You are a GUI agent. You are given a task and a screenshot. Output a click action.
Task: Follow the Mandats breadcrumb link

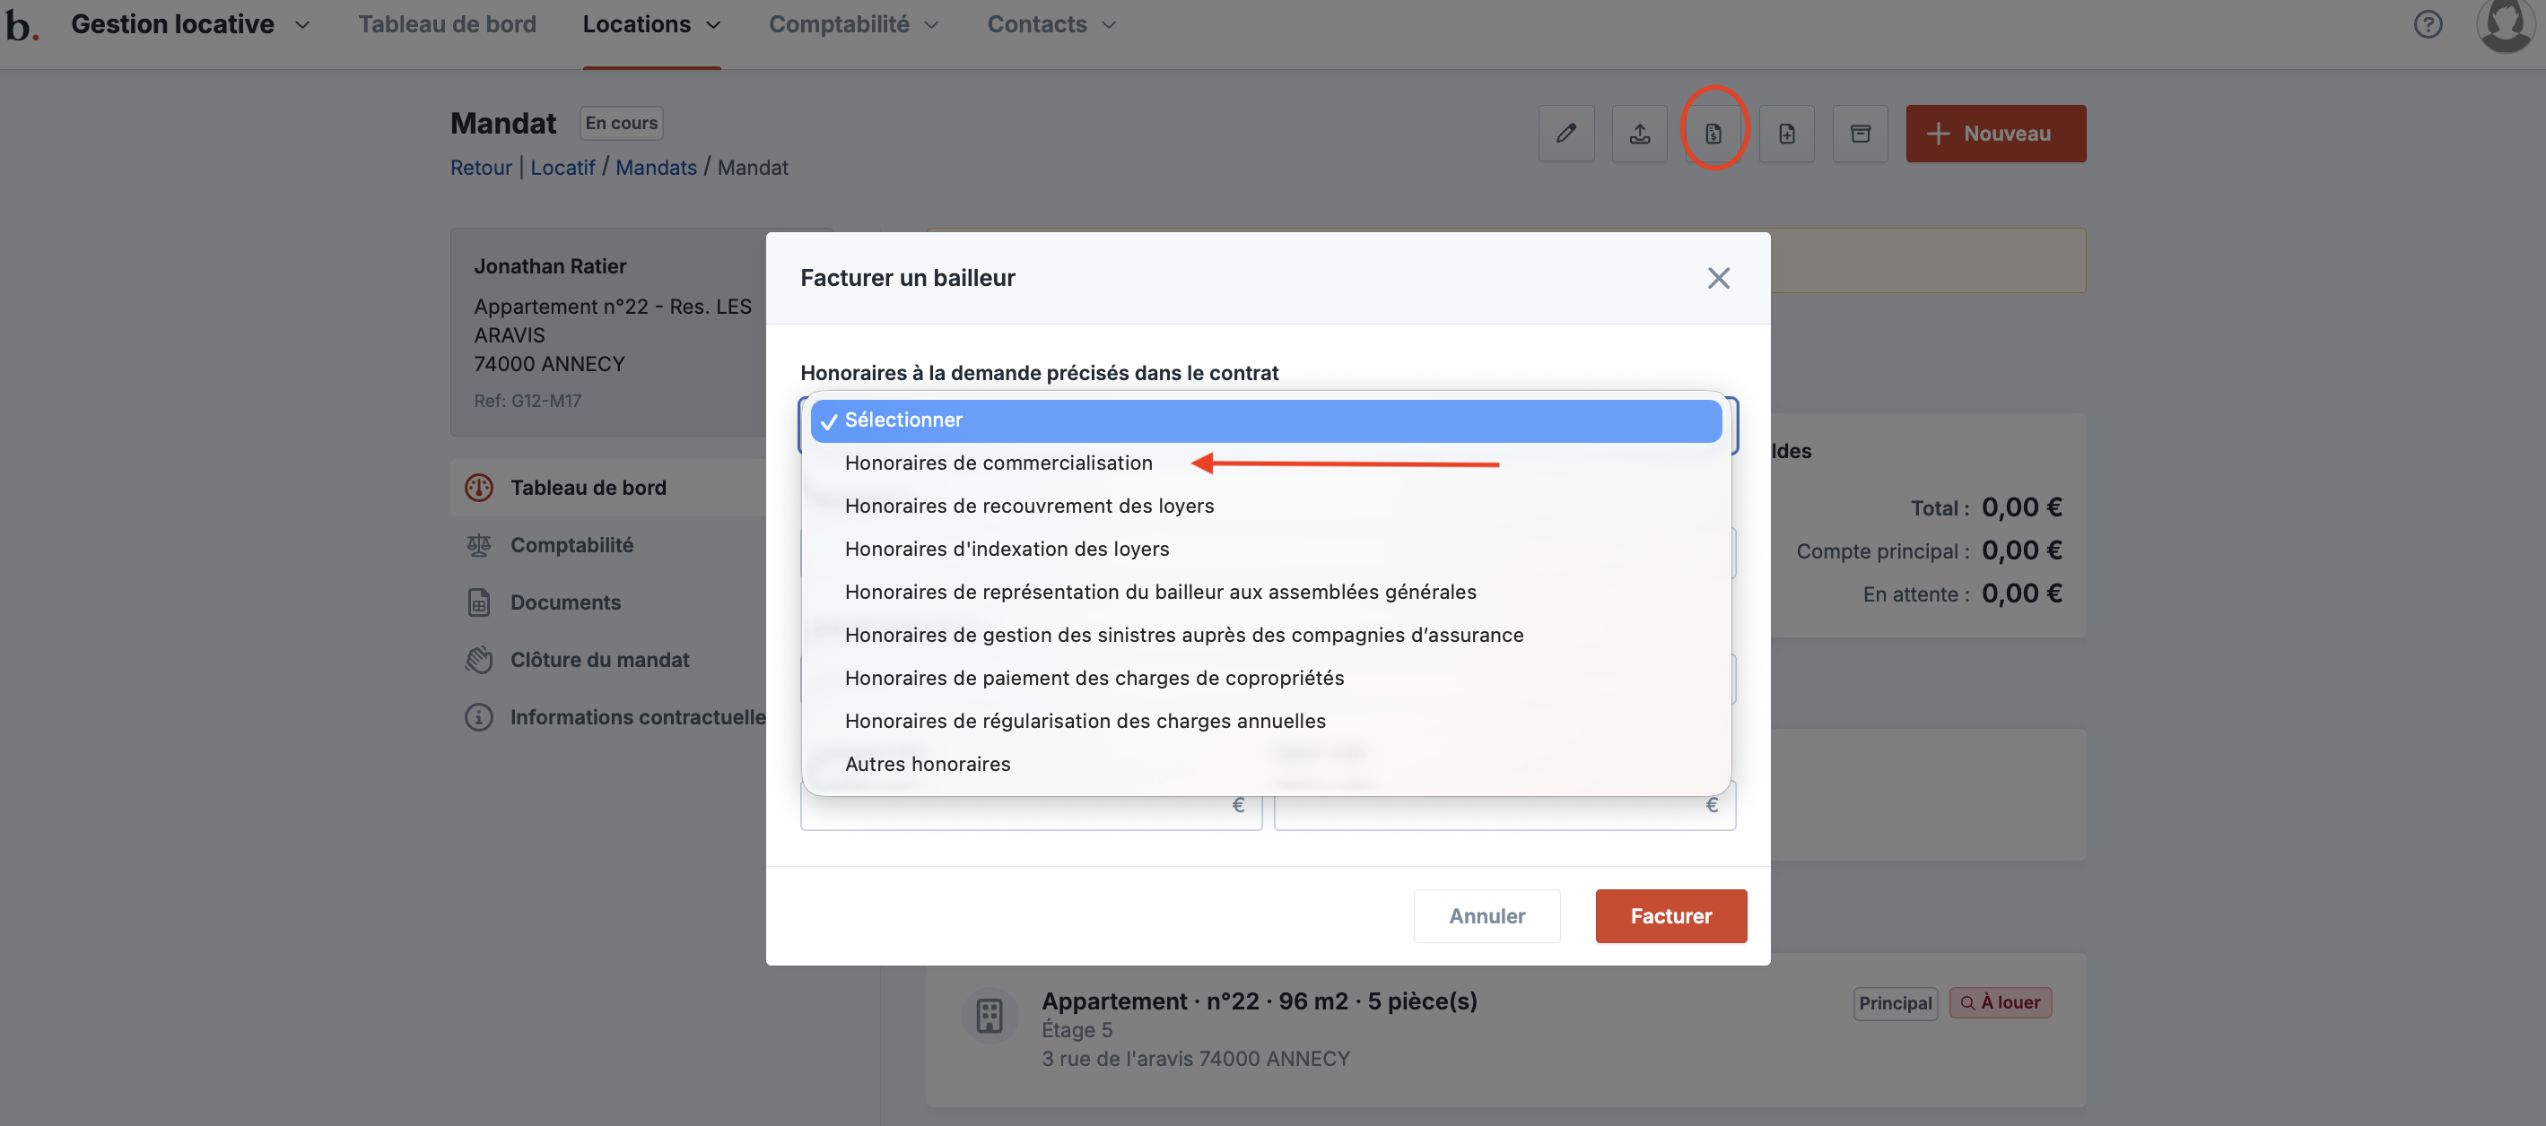pyautogui.click(x=655, y=168)
